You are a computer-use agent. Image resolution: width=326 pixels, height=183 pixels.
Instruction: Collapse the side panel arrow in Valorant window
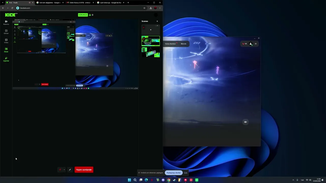(x=256, y=44)
